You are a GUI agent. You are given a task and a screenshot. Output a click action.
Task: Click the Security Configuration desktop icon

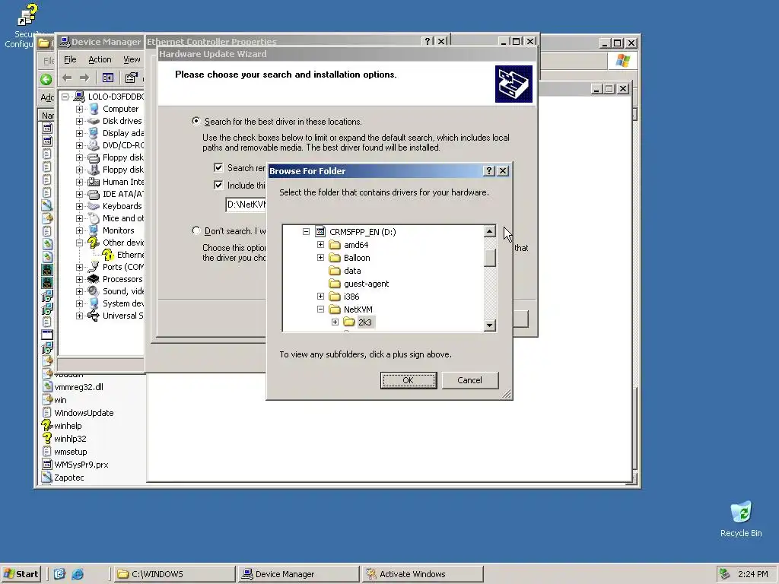[27, 15]
